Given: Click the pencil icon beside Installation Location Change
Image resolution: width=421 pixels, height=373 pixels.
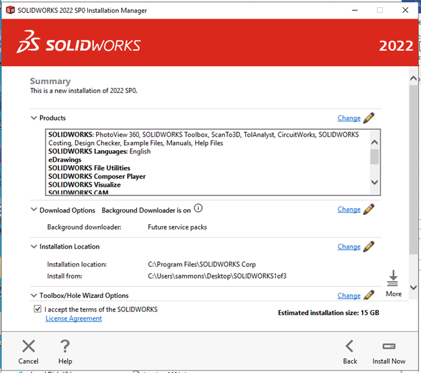Looking at the screenshot, I should pyautogui.click(x=368, y=247).
